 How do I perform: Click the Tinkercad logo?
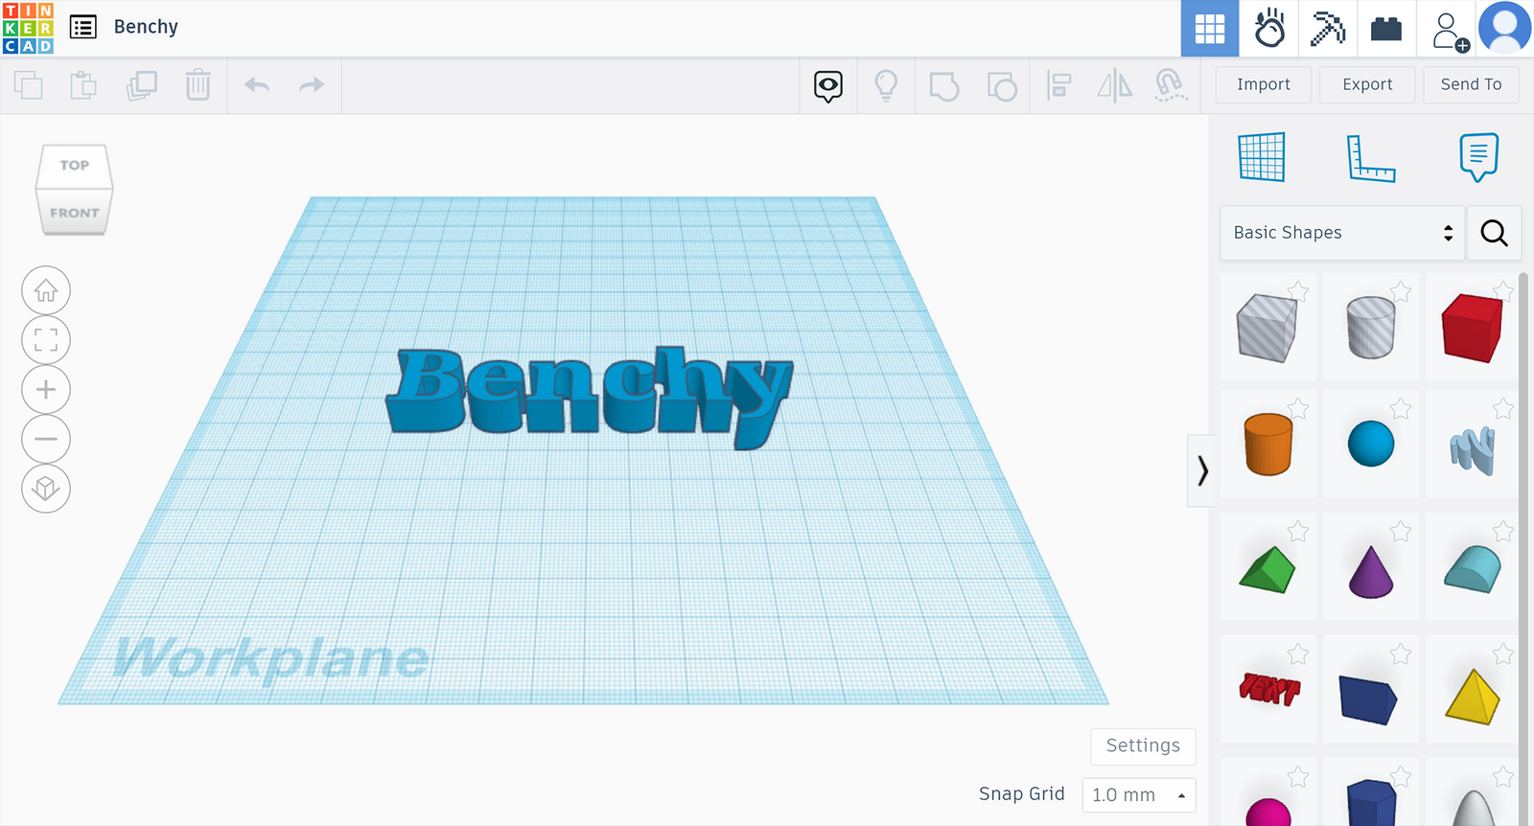click(28, 28)
